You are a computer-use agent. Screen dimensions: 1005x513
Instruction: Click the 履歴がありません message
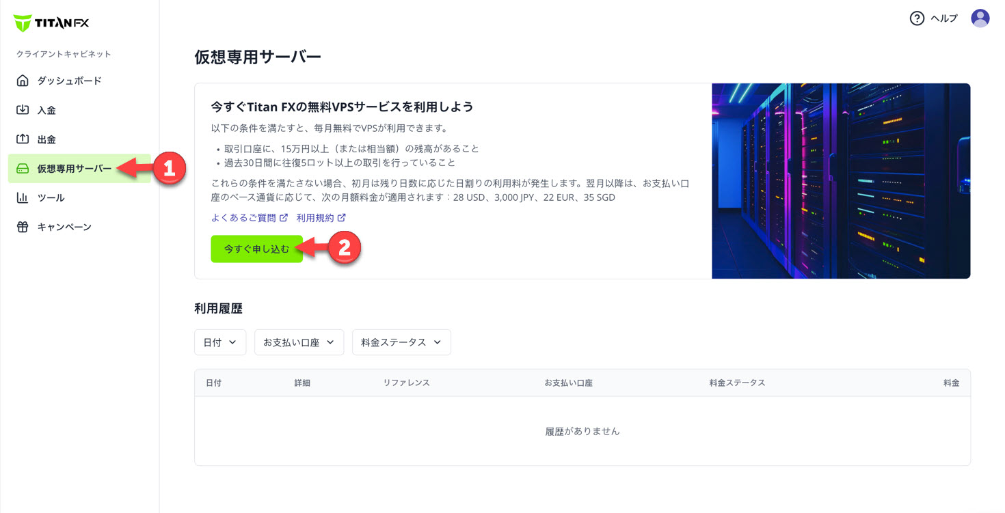tap(582, 432)
